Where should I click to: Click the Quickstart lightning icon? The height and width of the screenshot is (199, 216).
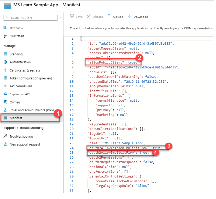coord(5,36)
